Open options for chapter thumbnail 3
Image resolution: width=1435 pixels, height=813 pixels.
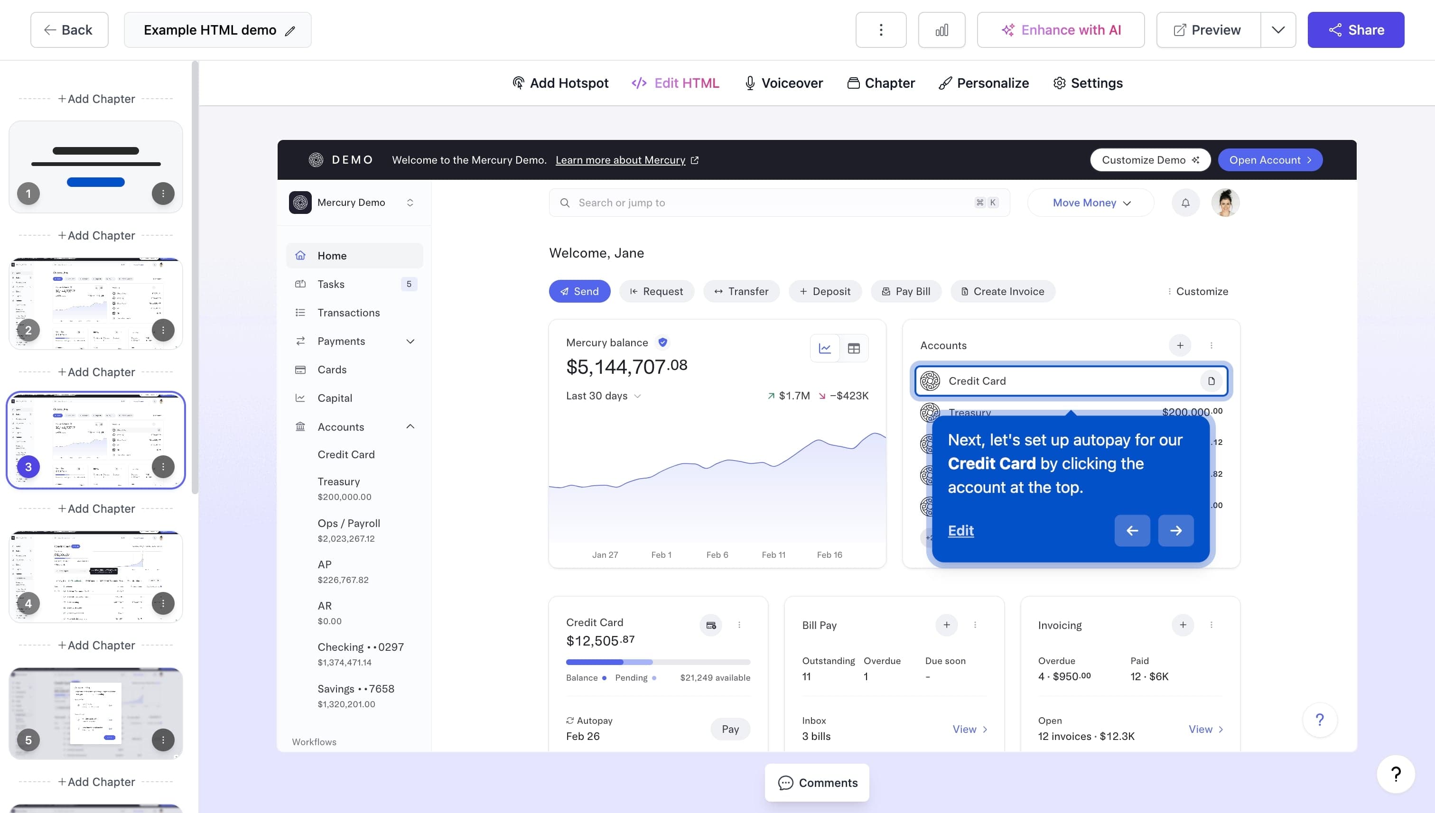tap(163, 467)
